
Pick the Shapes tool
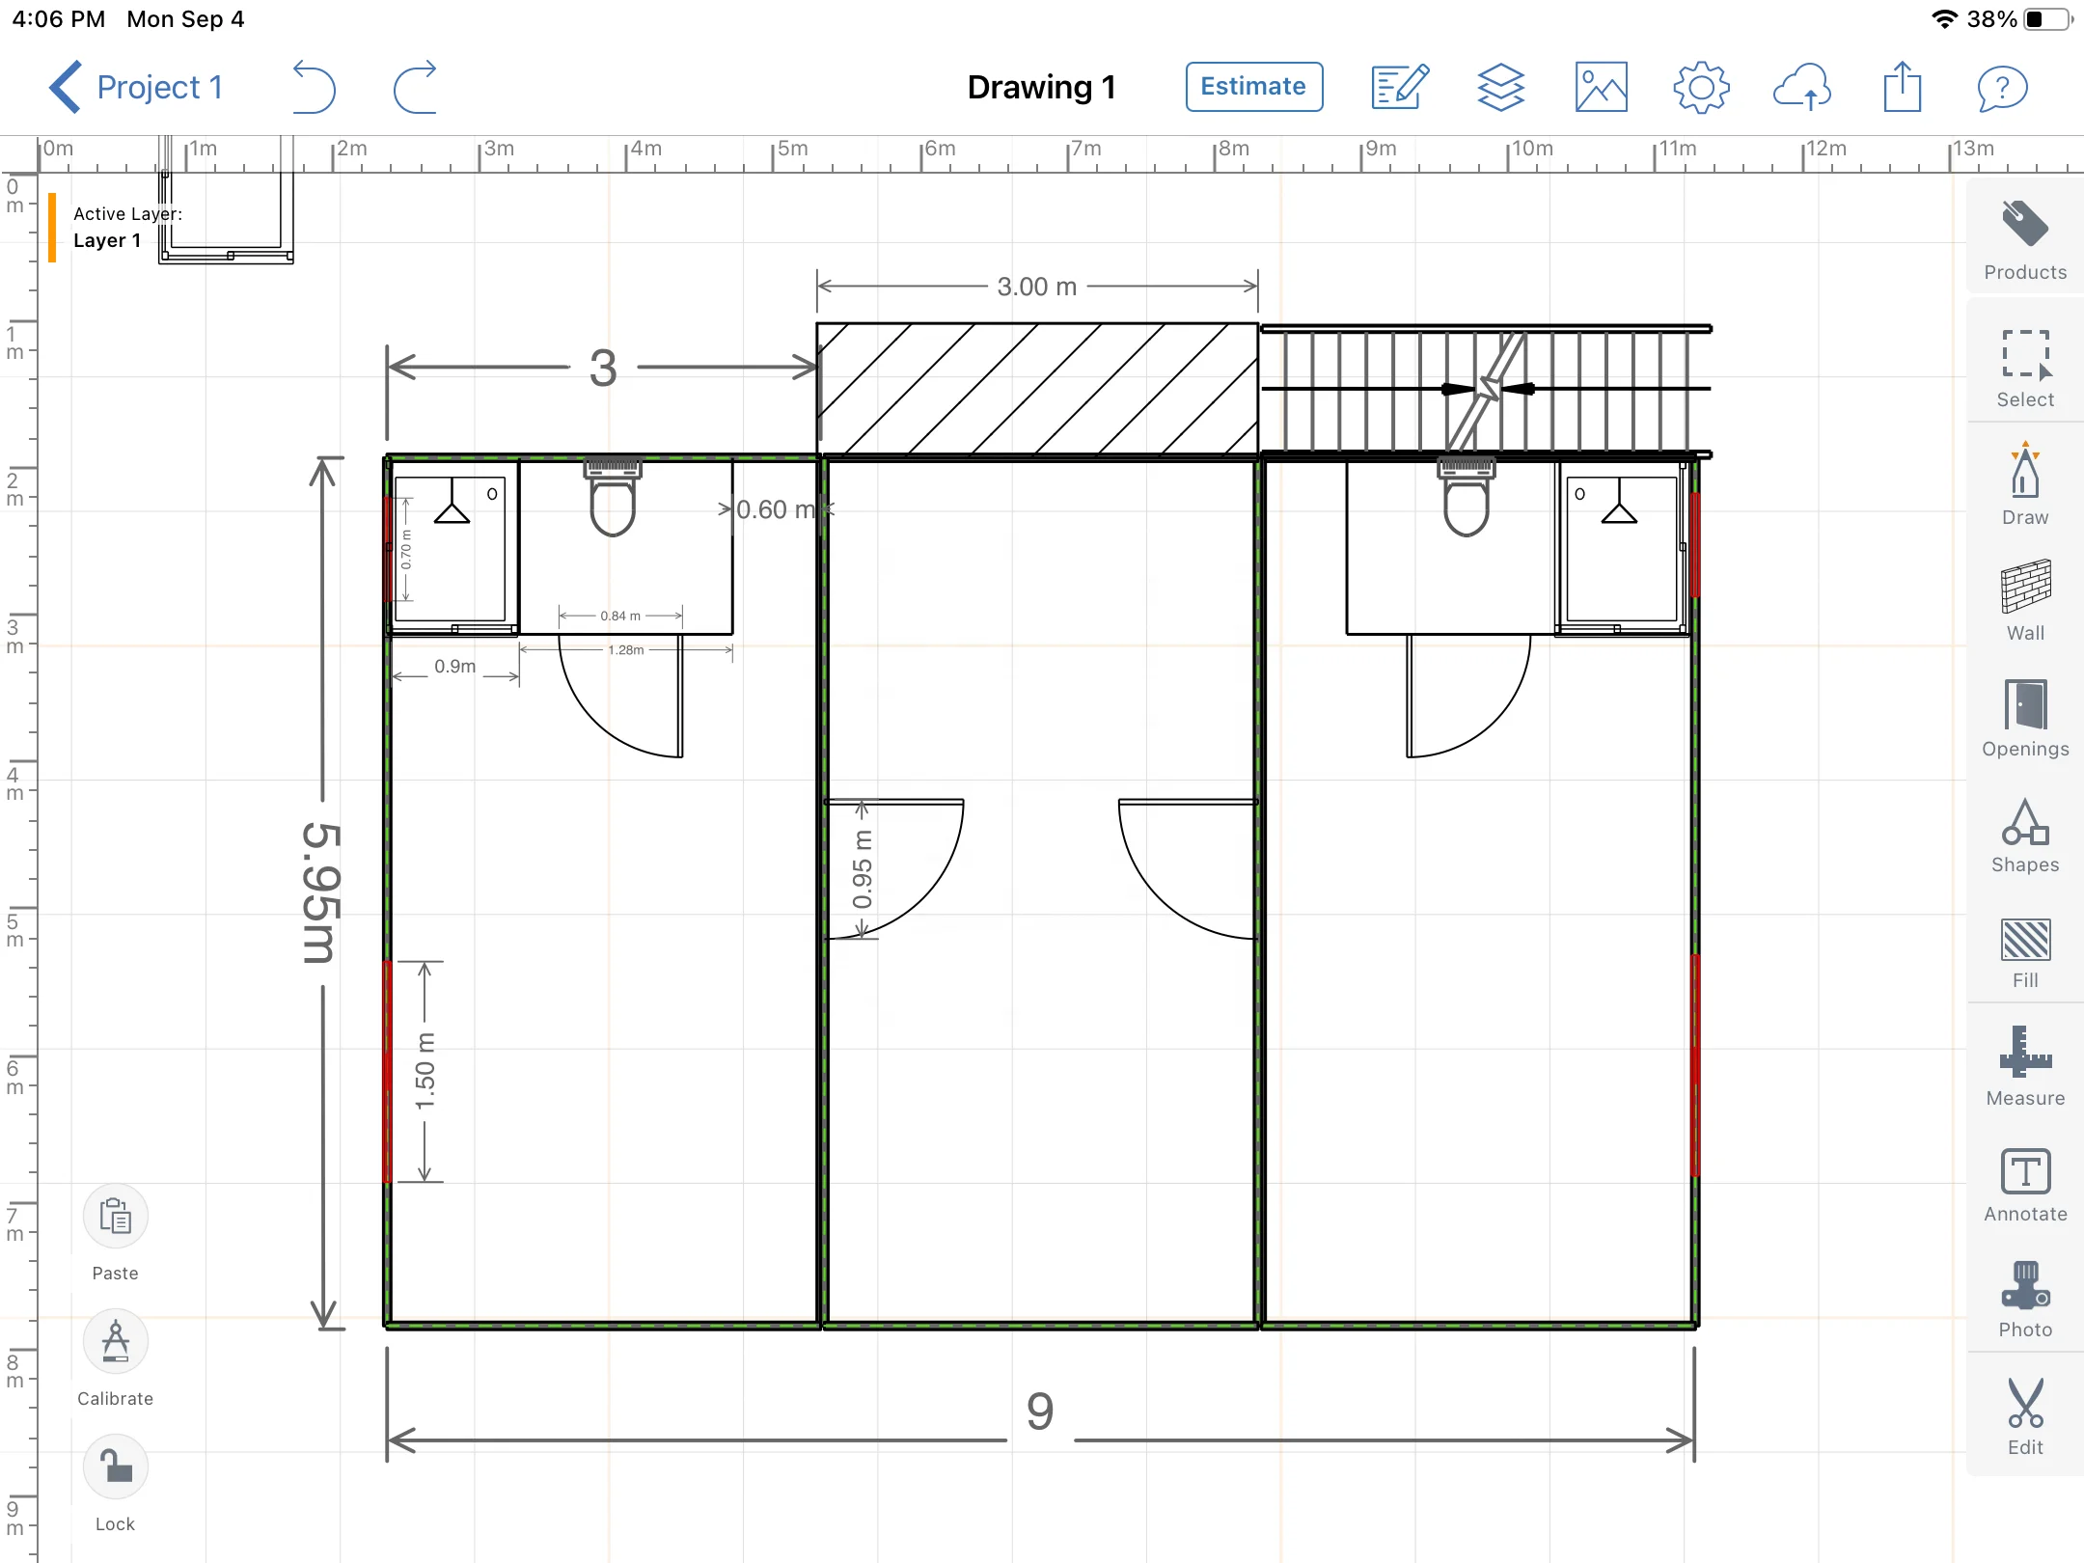pos(2024,834)
